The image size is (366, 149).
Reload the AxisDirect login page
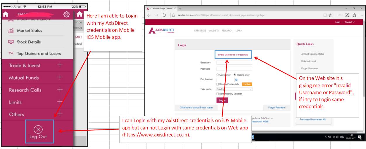click(164, 15)
